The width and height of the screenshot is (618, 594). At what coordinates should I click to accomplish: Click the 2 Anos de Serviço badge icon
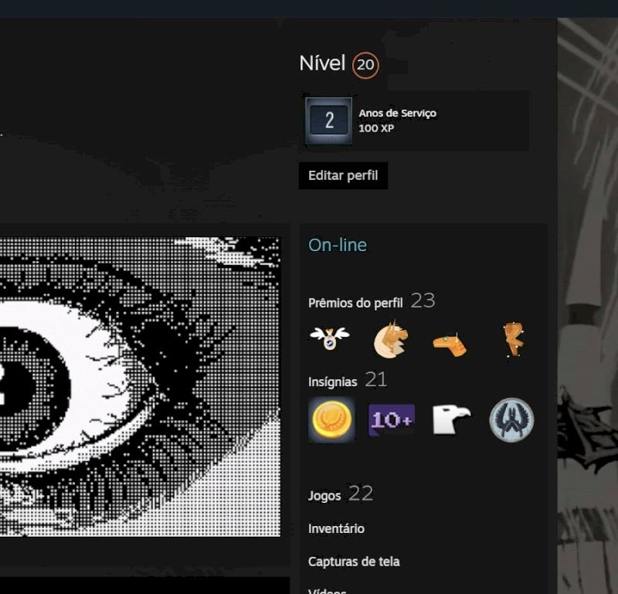329,120
